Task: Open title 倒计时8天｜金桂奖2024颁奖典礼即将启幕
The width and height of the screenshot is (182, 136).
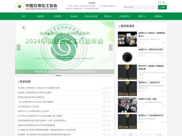Action: tap(151, 67)
